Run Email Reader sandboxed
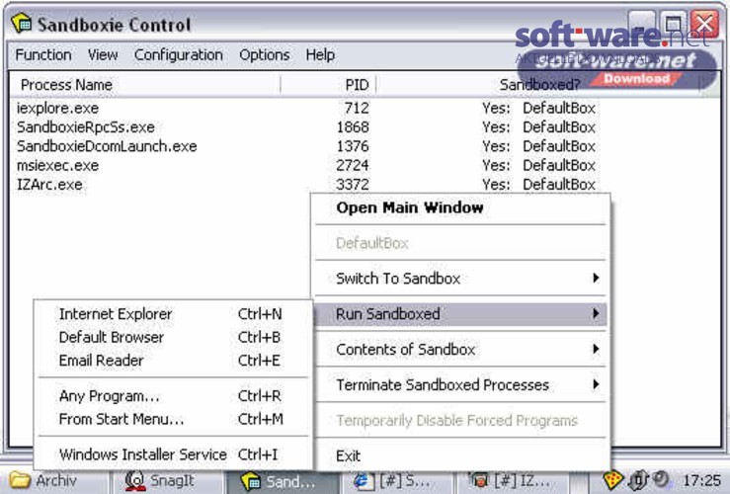Image resolution: width=730 pixels, height=494 pixels. tap(172, 361)
